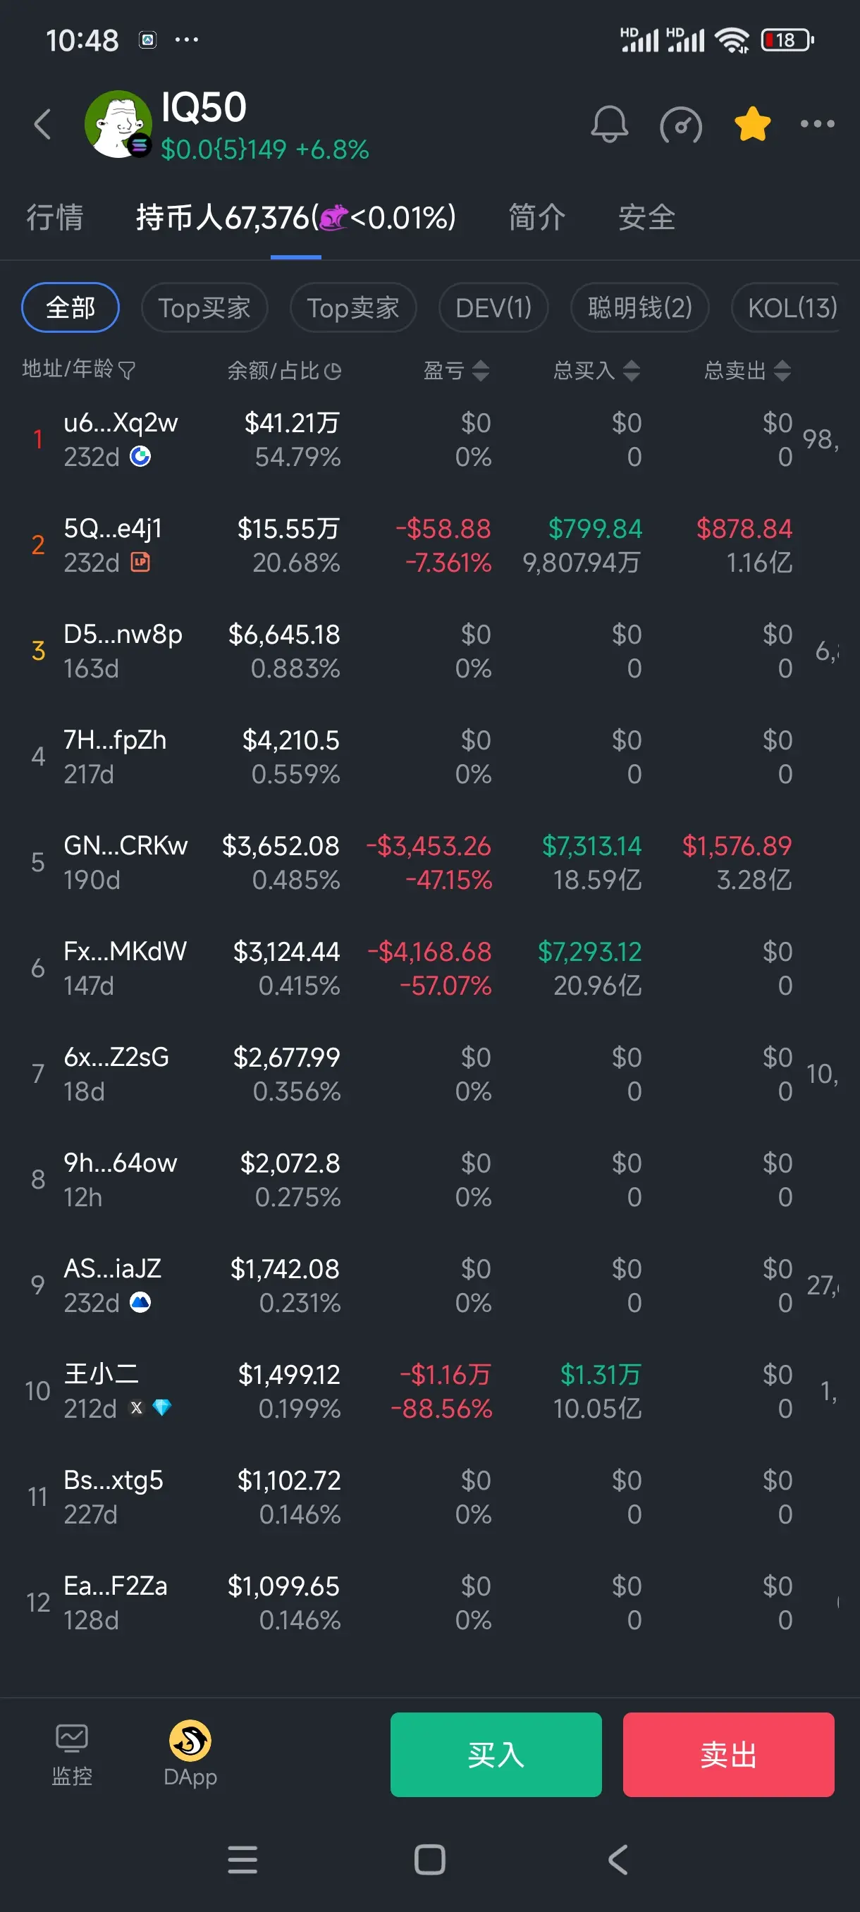Tap the red 卖出 button
Image resolution: width=860 pixels, height=1912 pixels.
click(x=728, y=1754)
